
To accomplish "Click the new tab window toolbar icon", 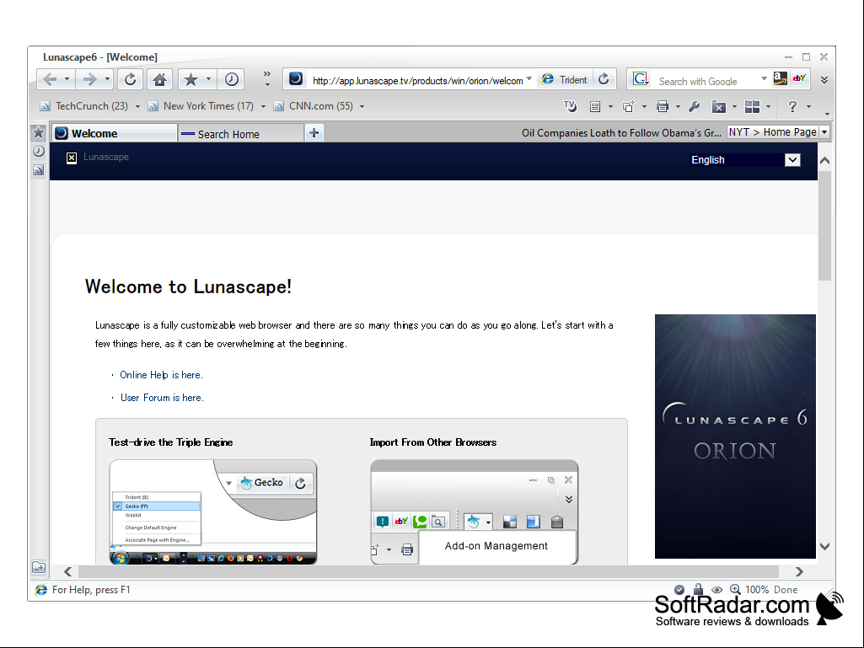I will (x=628, y=106).
